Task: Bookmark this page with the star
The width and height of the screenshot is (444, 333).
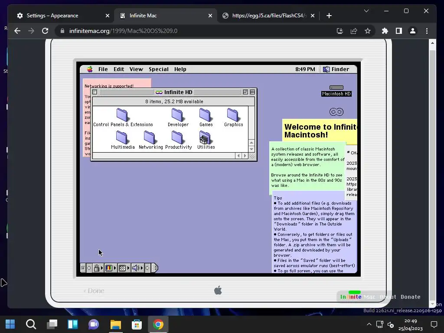Action: 368,31
